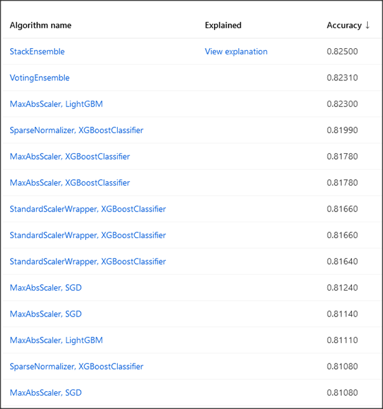
Task: Open the StackEnsemble model link
Action: [37, 51]
